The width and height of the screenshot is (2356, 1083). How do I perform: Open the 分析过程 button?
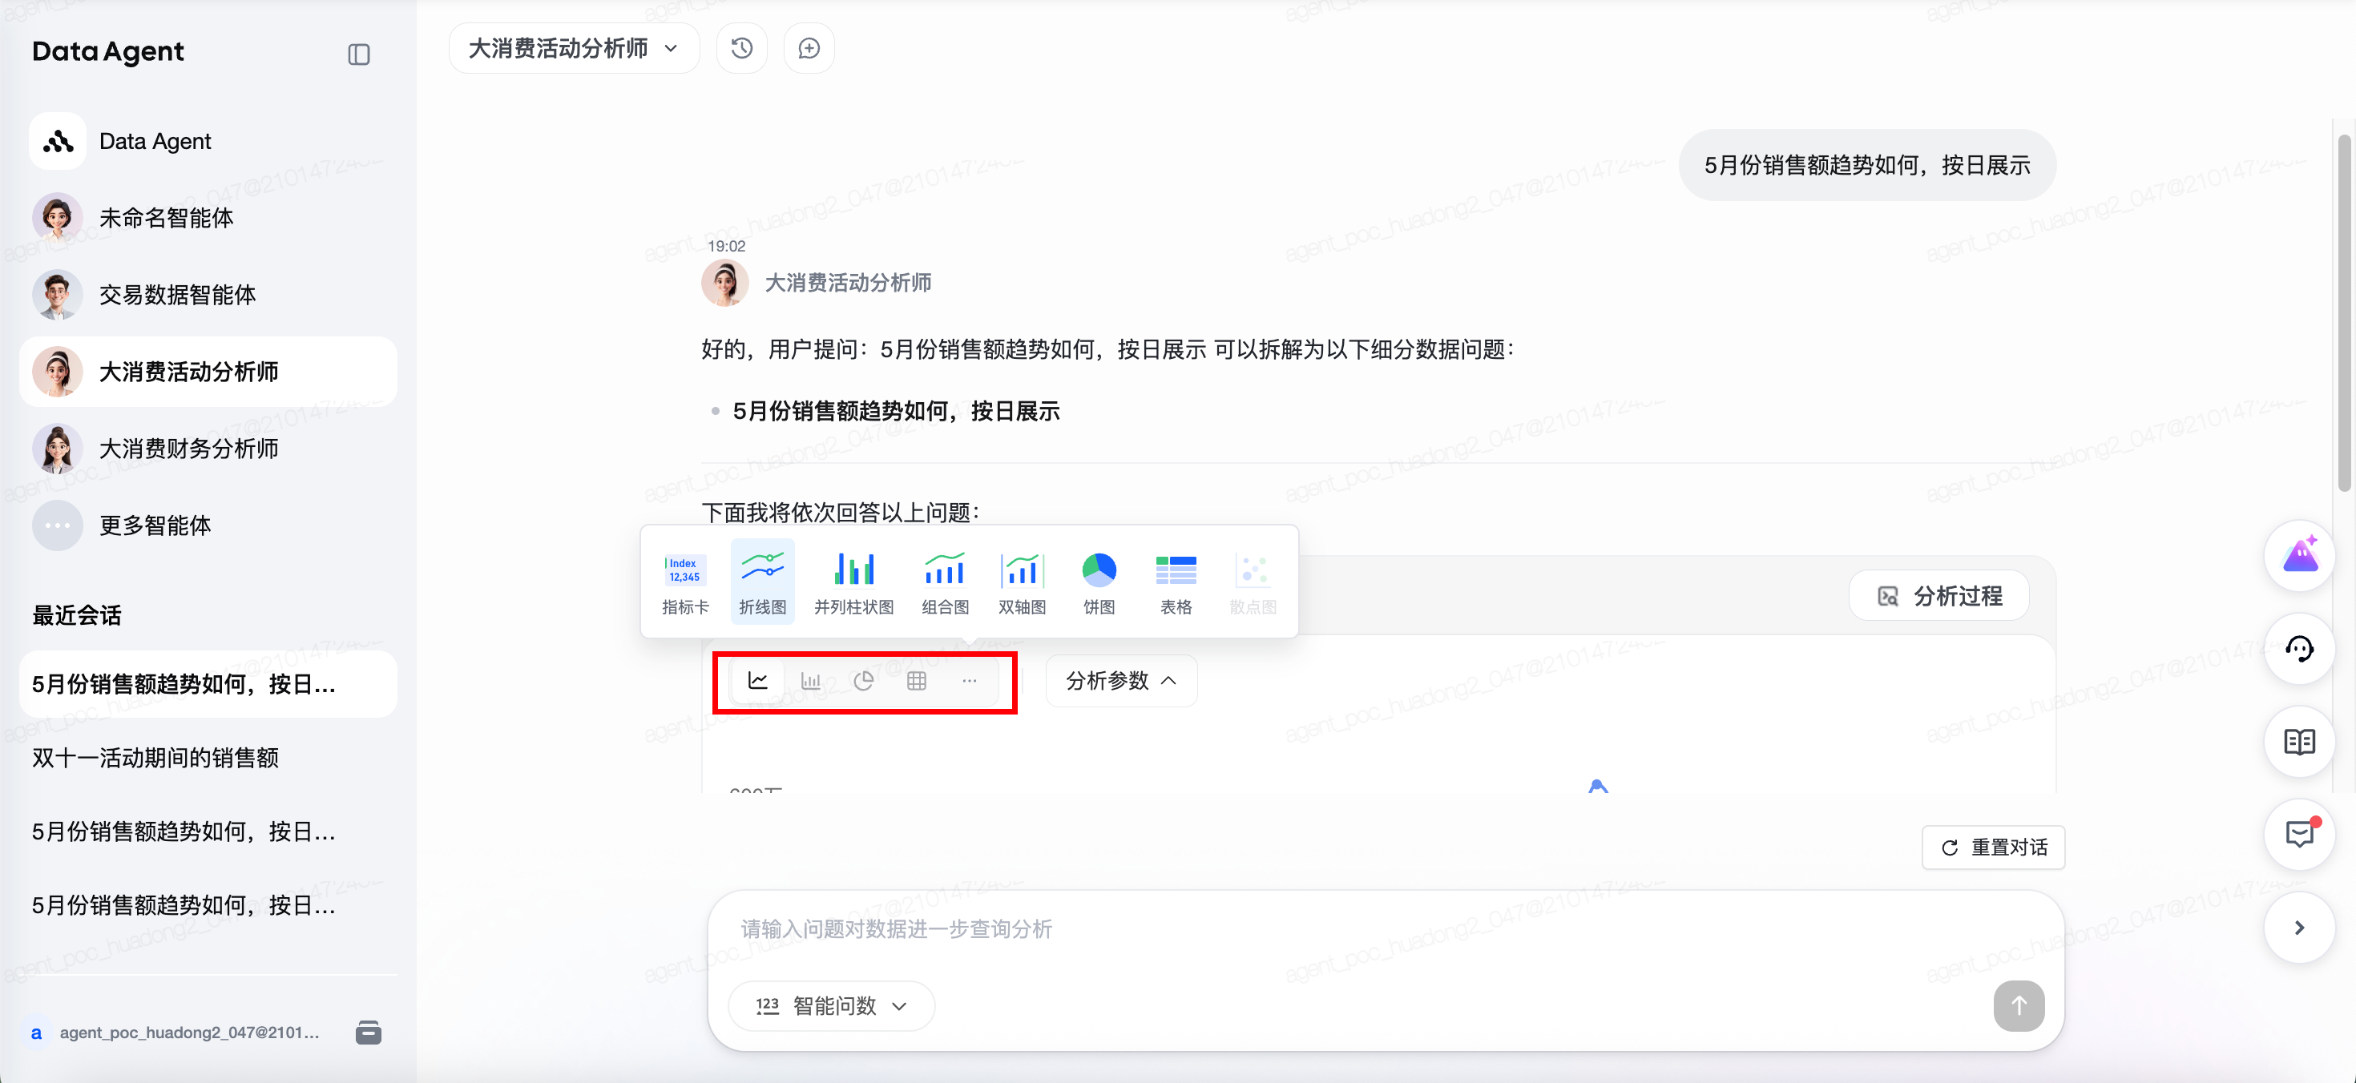pos(1939,596)
